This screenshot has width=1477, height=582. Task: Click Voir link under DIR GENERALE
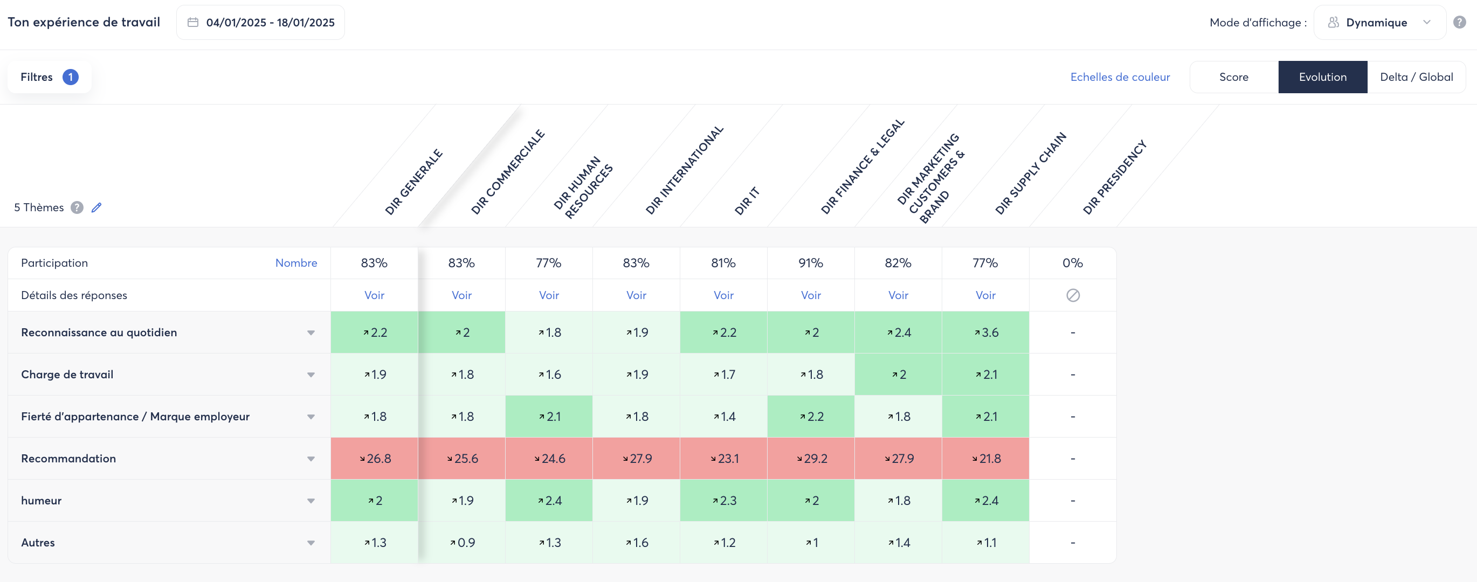tap(375, 295)
